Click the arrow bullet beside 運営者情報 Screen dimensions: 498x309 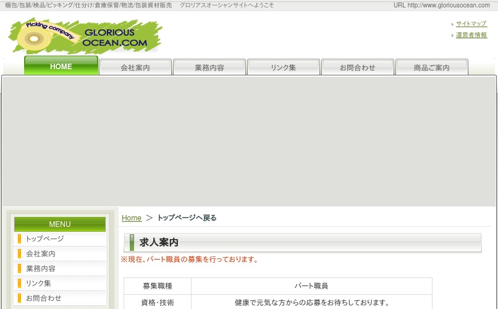[x=452, y=35]
